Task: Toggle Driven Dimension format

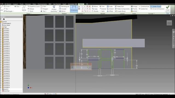Action: tap(157, 9)
